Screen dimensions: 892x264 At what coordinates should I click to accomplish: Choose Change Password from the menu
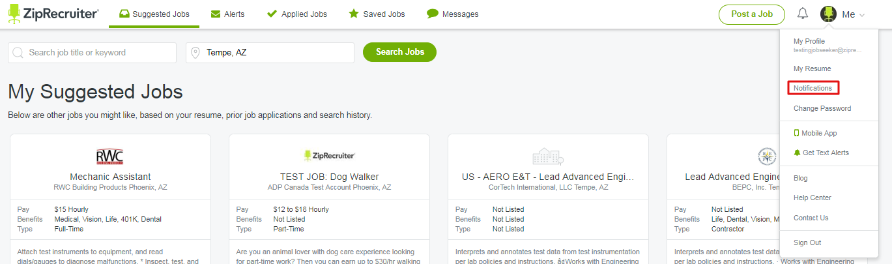point(822,108)
